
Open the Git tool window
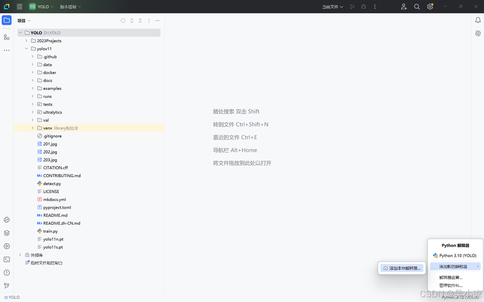[x=6, y=286]
